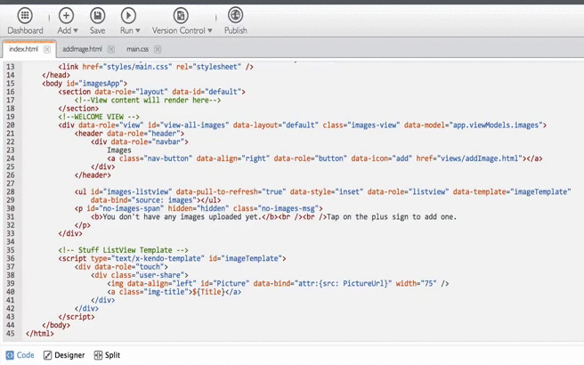Image resolution: width=584 pixels, height=365 pixels.
Task: Click the "Stuff ListView Template" comment
Action: coord(123,250)
